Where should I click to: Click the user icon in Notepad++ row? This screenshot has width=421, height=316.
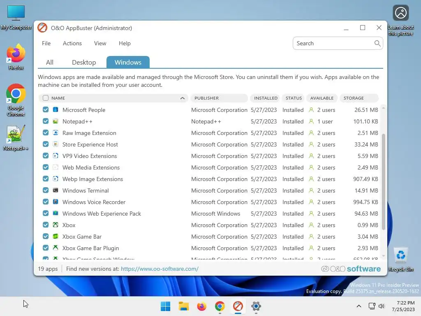[311, 121]
